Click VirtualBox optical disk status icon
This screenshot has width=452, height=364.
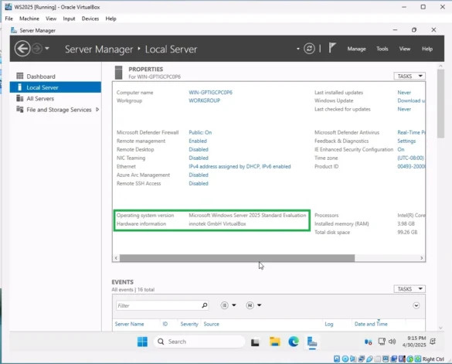(345, 359)
